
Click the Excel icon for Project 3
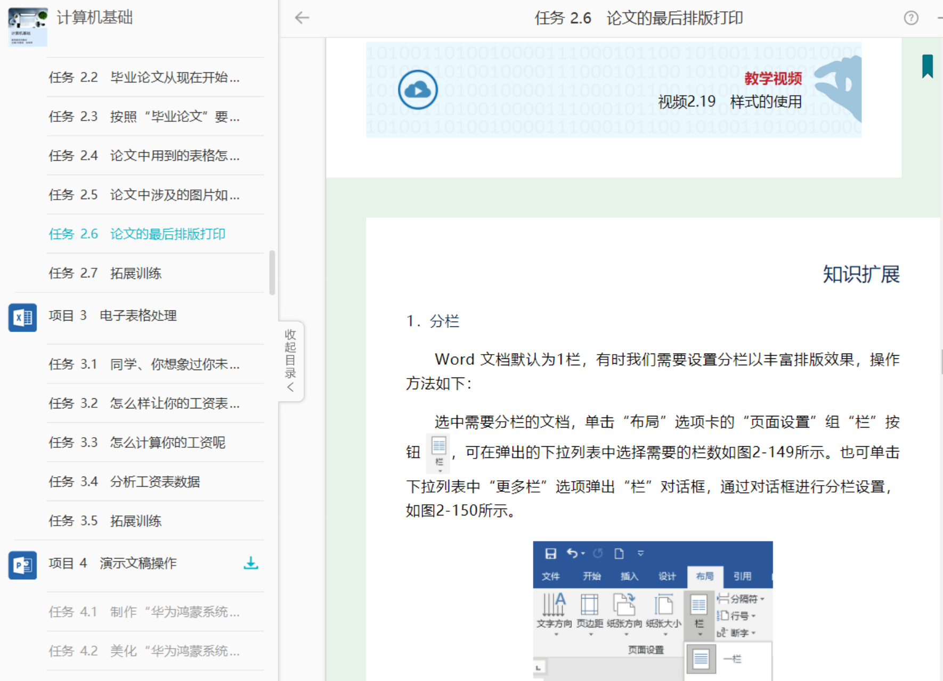22,317
